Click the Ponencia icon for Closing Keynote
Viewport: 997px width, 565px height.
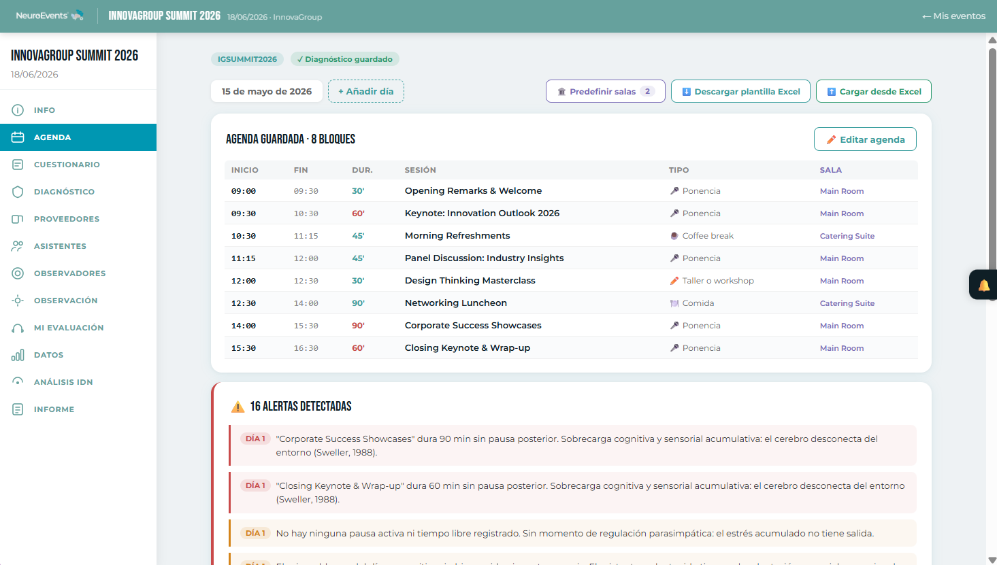pos(674,348)
